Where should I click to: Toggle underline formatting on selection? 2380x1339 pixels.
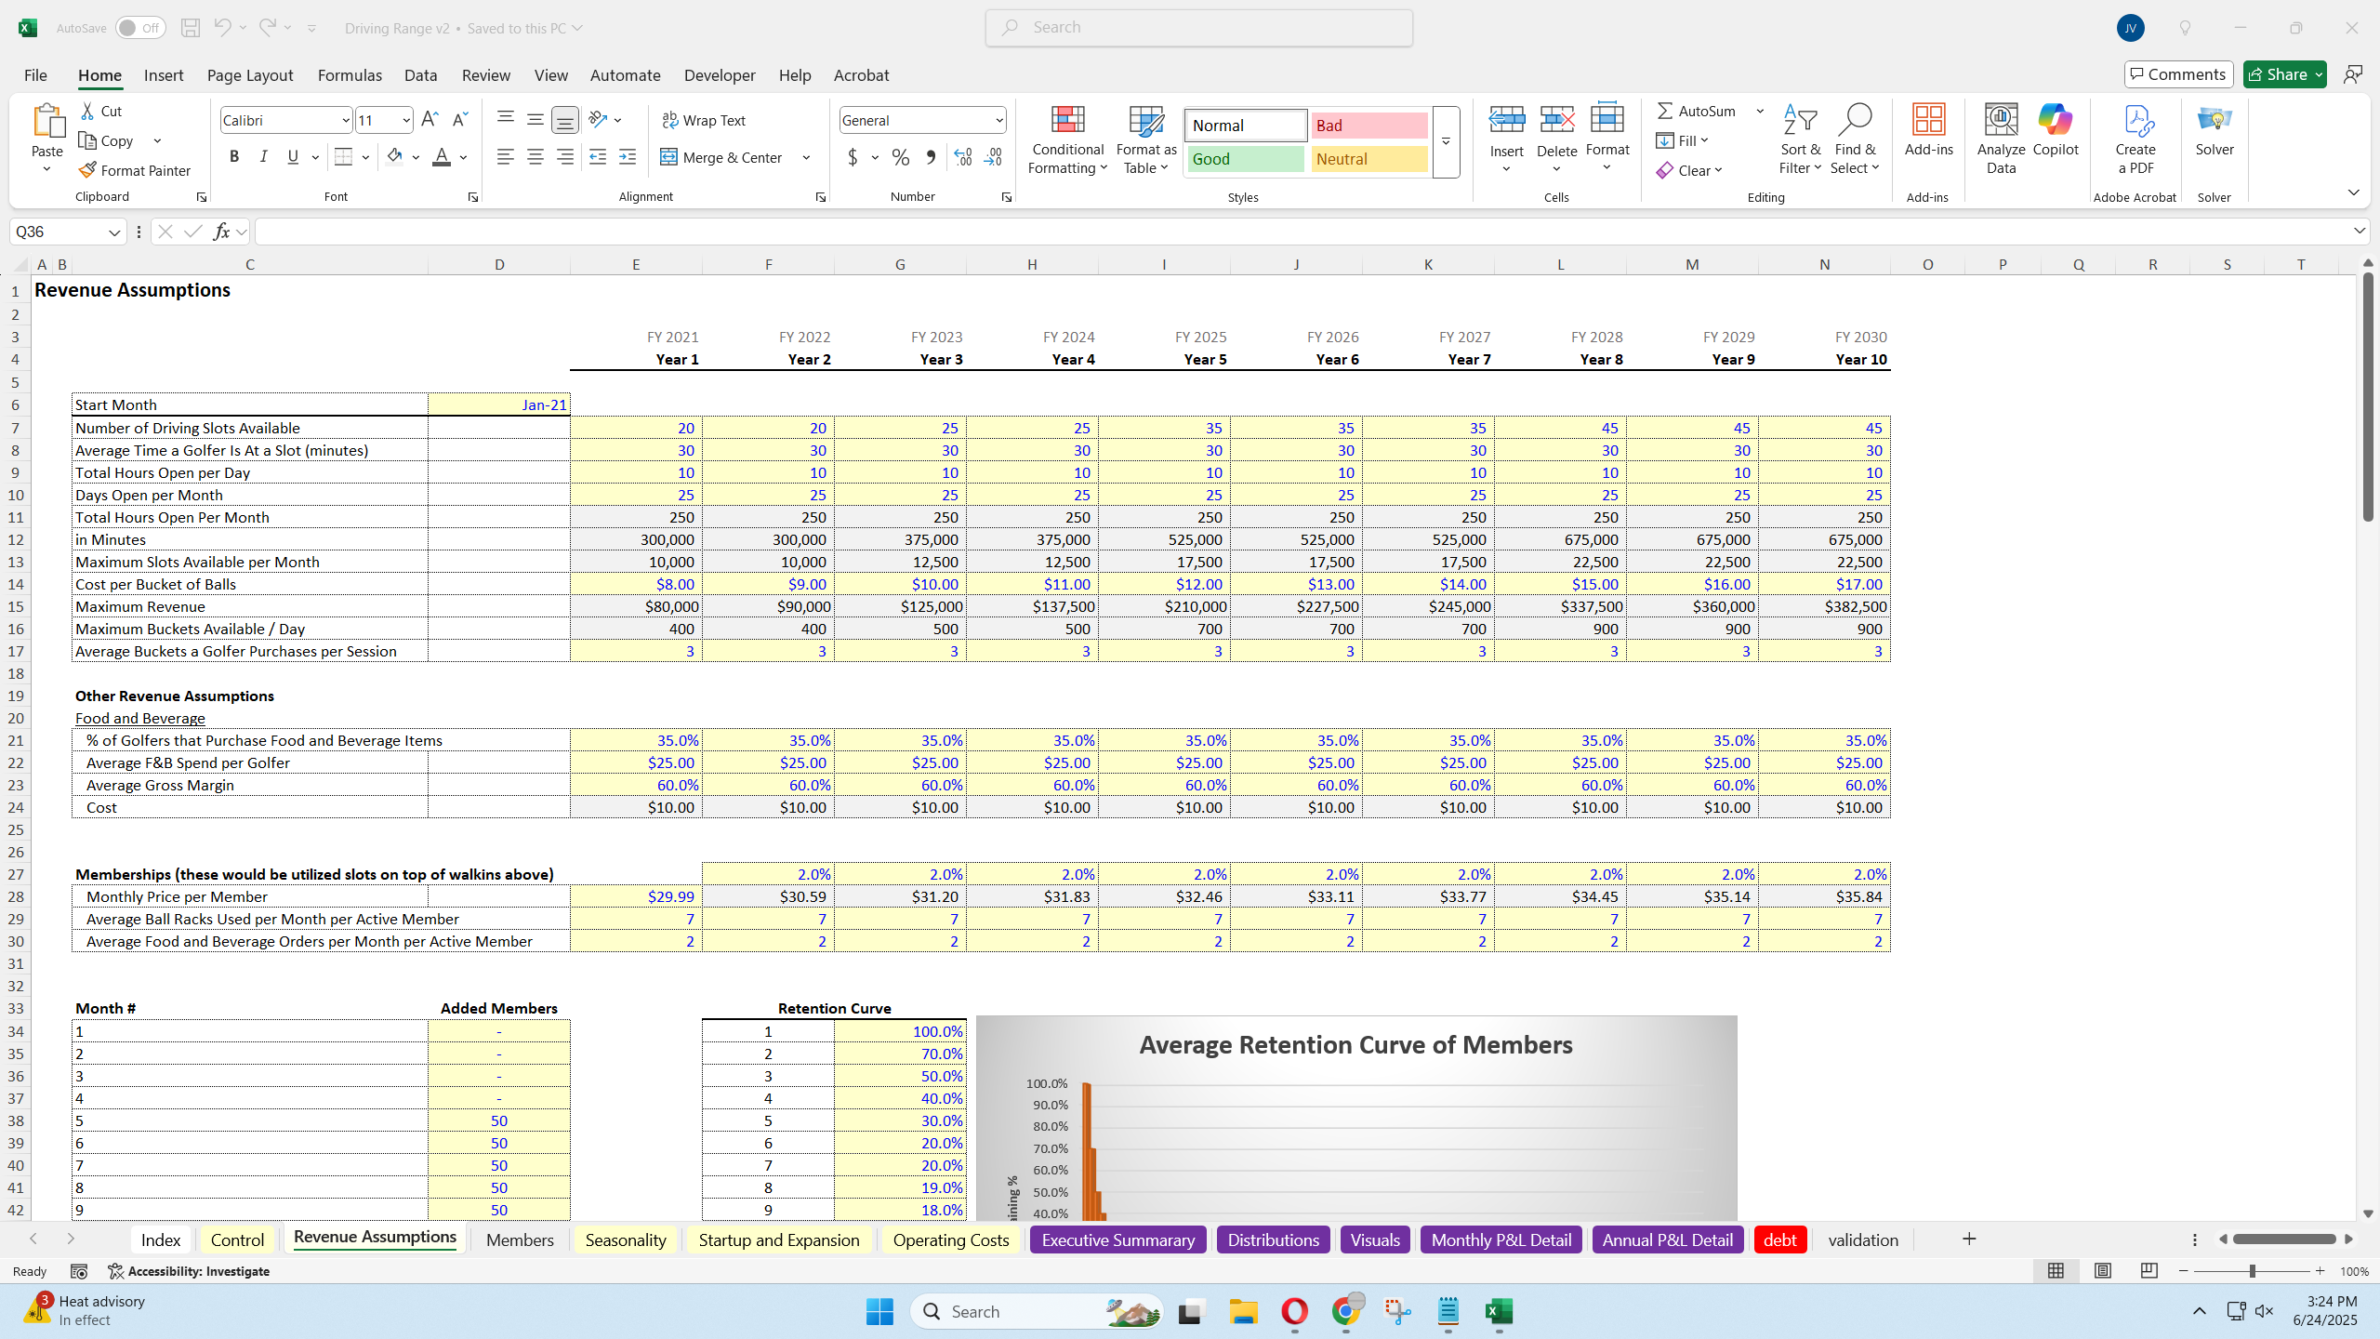click(x=292, y=156)
